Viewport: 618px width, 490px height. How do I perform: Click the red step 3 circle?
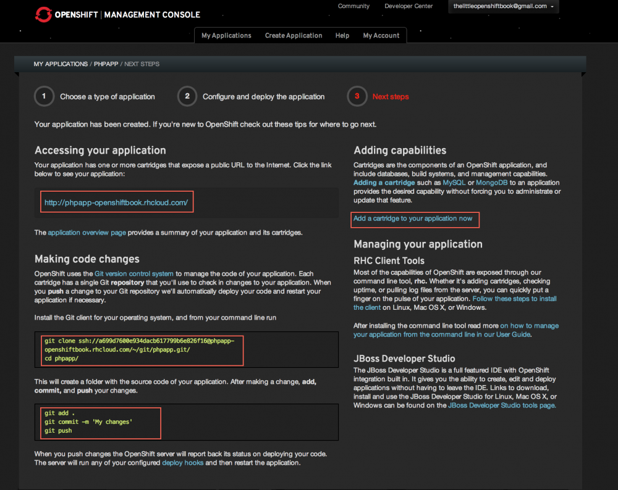pos(357,96)
